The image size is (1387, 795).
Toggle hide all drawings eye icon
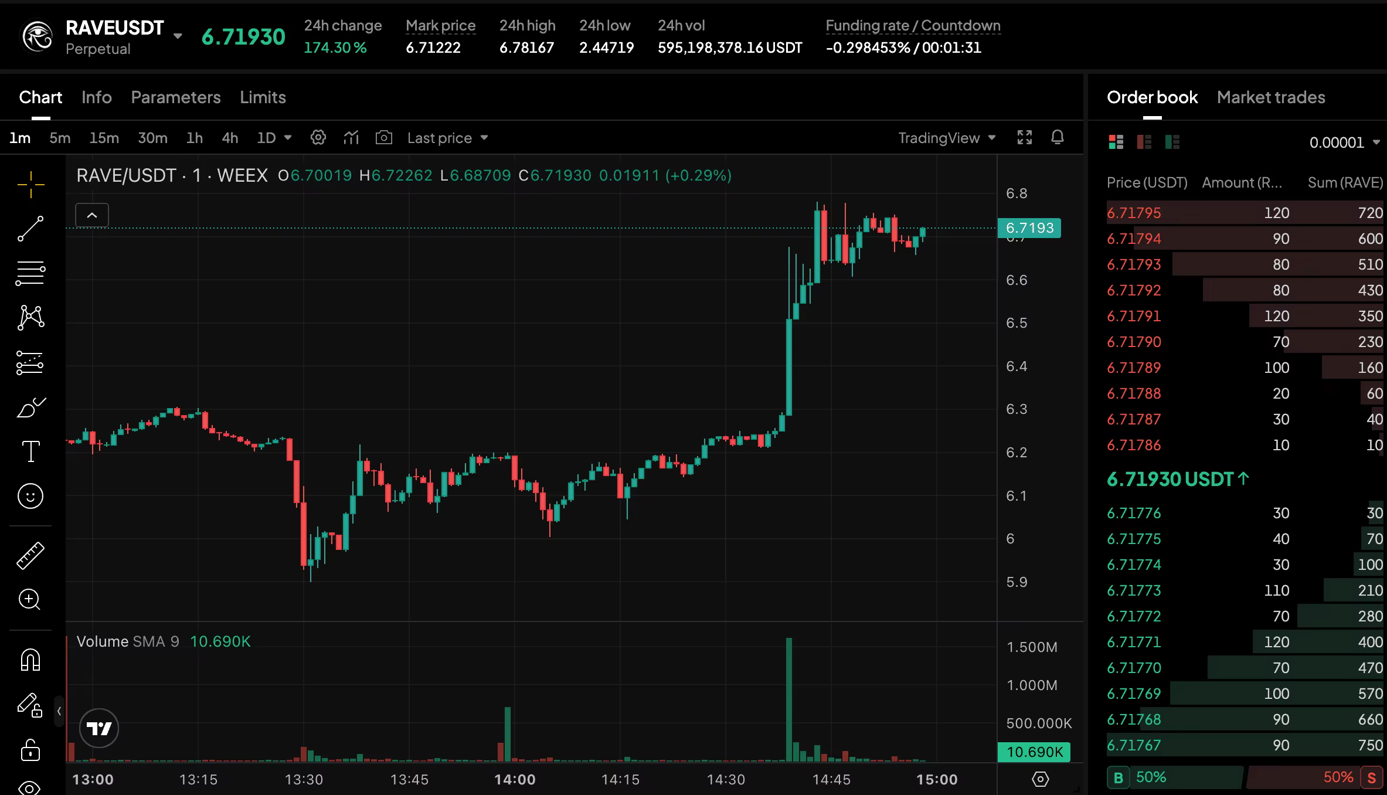(x=29, y=788)
